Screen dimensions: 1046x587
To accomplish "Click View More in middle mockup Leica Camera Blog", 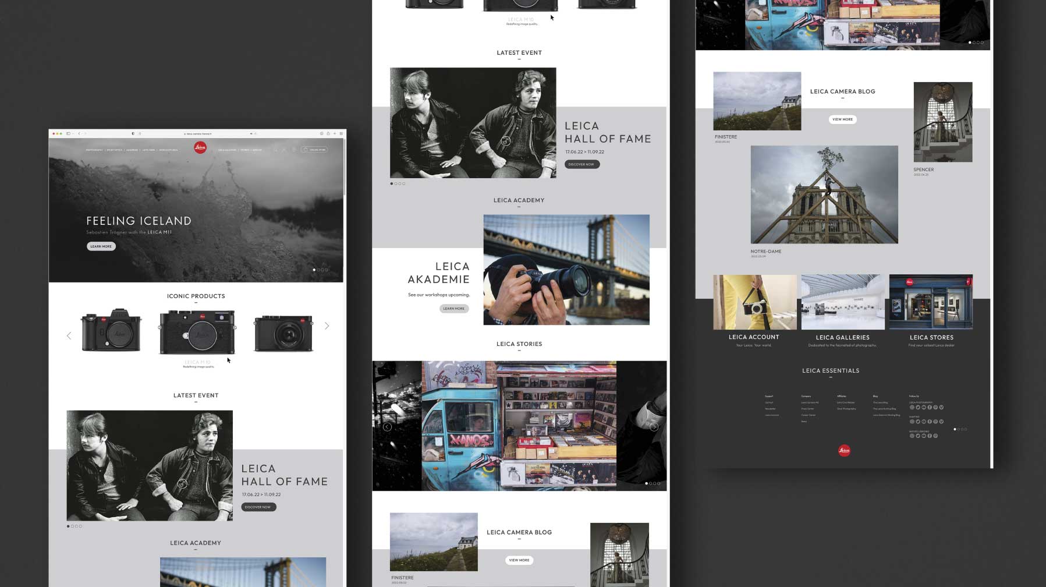I will 519,560.
